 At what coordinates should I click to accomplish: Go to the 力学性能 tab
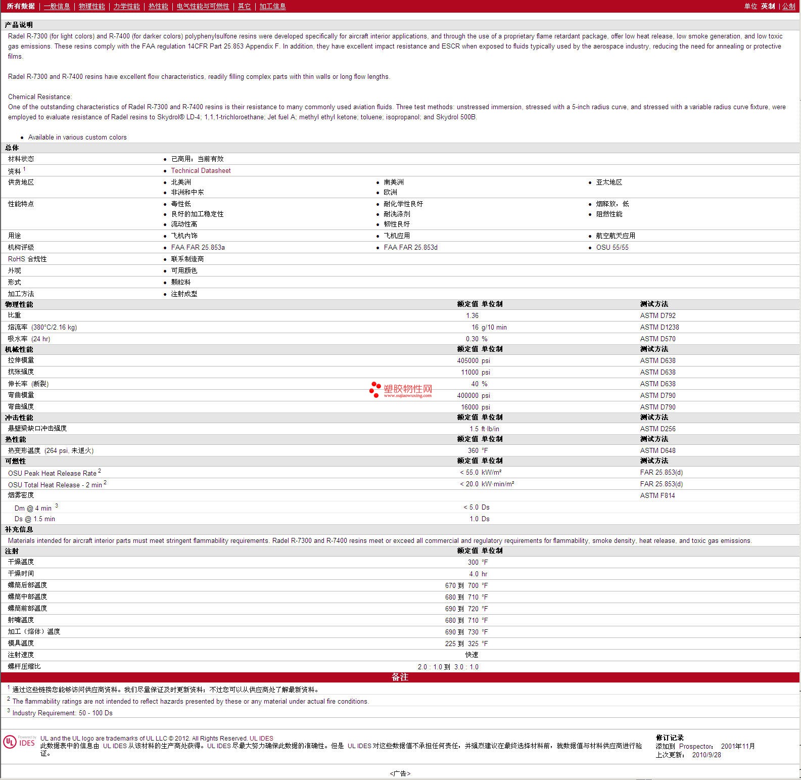(x=126, y=6)
